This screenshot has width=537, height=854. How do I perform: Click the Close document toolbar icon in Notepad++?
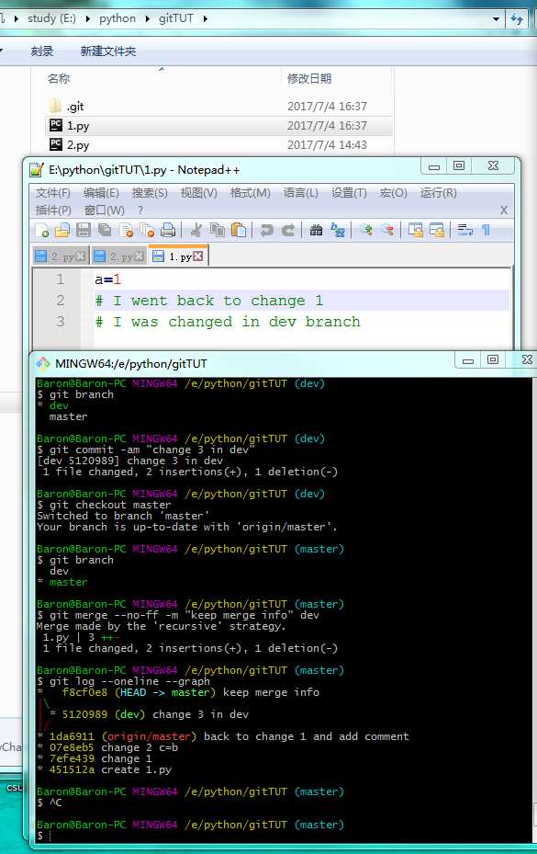click(127, 230)
